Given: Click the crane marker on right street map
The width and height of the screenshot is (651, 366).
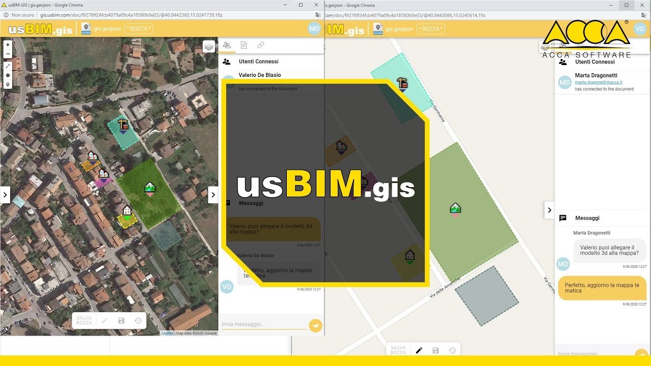Looking at the screenshot, I should (x=403, y=83).
